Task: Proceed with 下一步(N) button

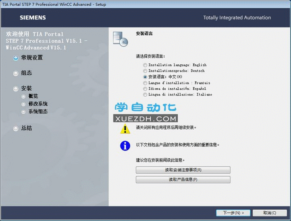Action: pyautogui.click(x=233, y=213)
